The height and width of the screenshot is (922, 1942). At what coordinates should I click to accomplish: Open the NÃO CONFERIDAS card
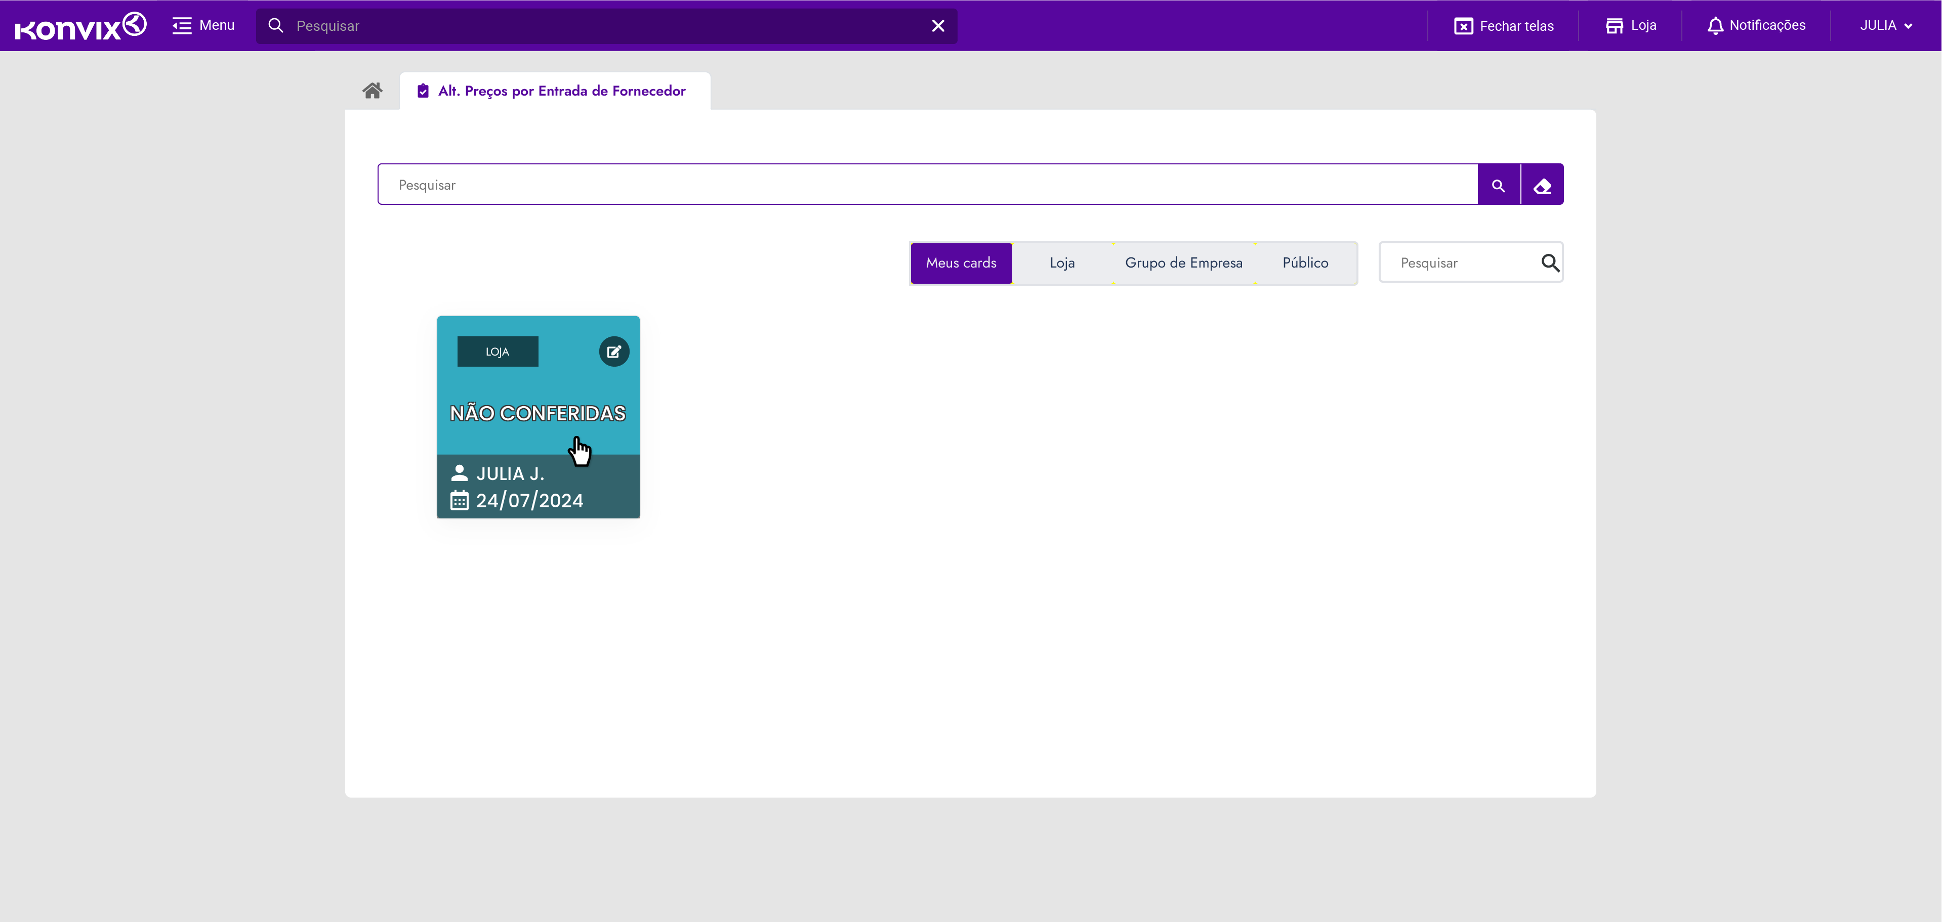point(538,414)
